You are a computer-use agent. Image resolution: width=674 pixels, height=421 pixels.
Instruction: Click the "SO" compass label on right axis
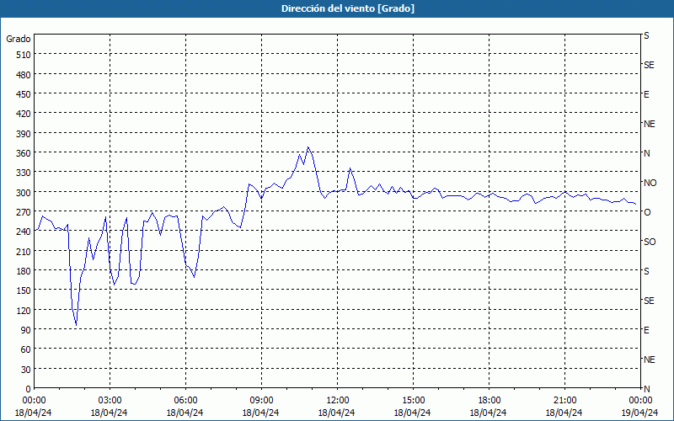(x=650, y=242)
